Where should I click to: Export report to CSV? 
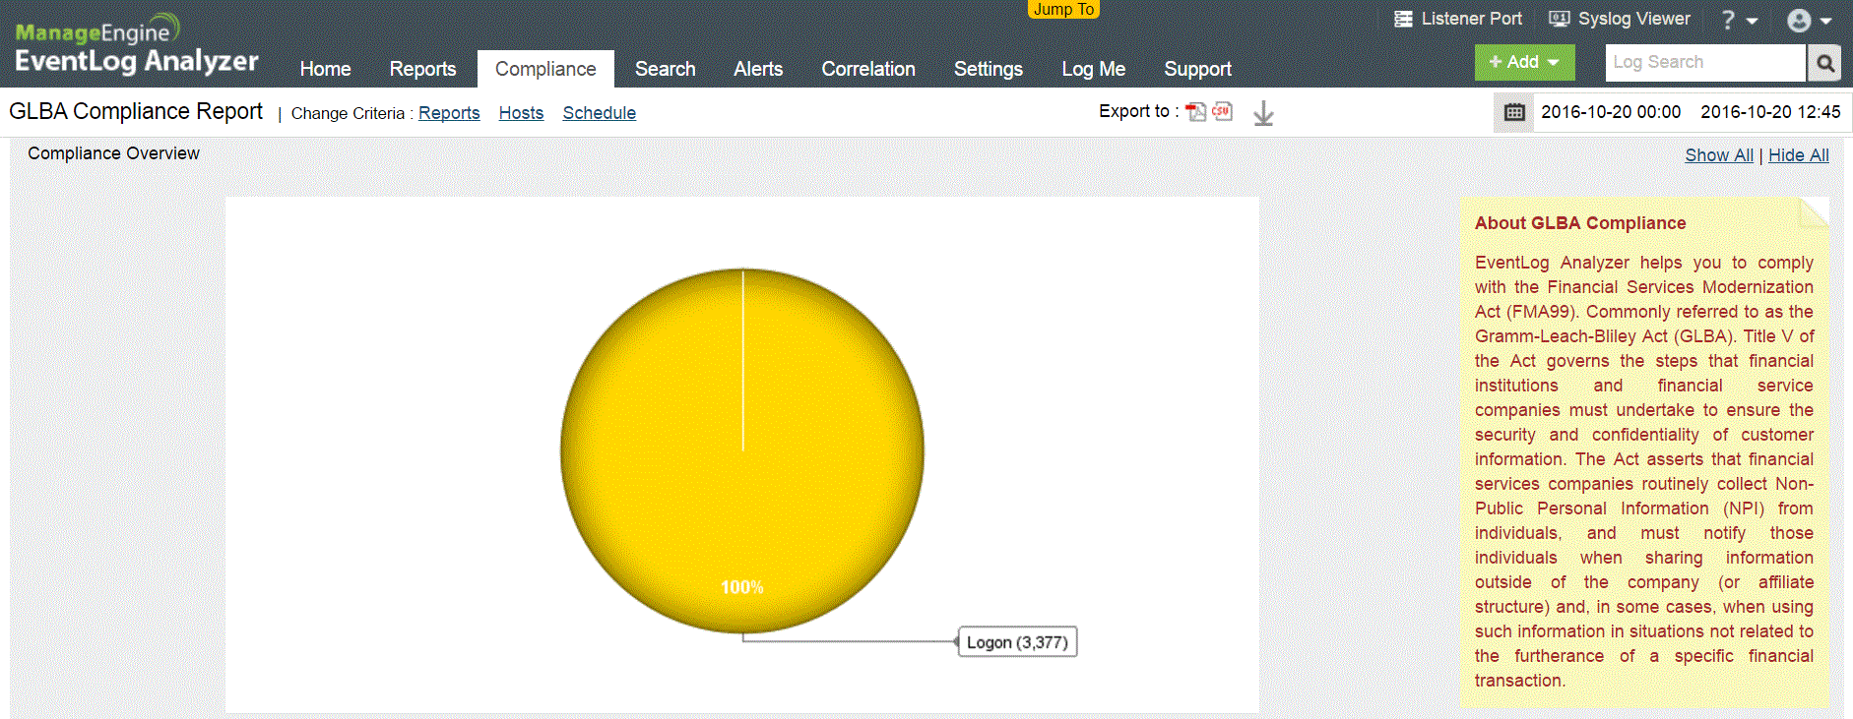coord(1222,111)
